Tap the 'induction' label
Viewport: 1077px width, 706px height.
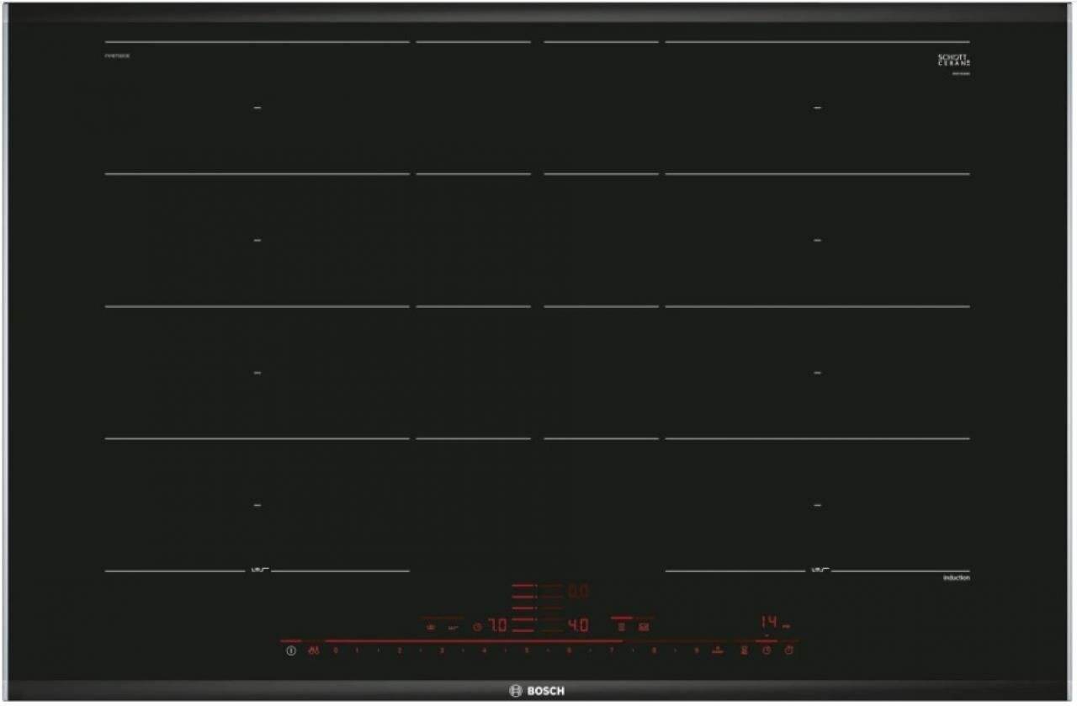click(956, 578)
